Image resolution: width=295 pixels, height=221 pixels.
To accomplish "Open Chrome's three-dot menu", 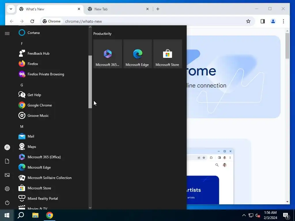I will [283, 21].
